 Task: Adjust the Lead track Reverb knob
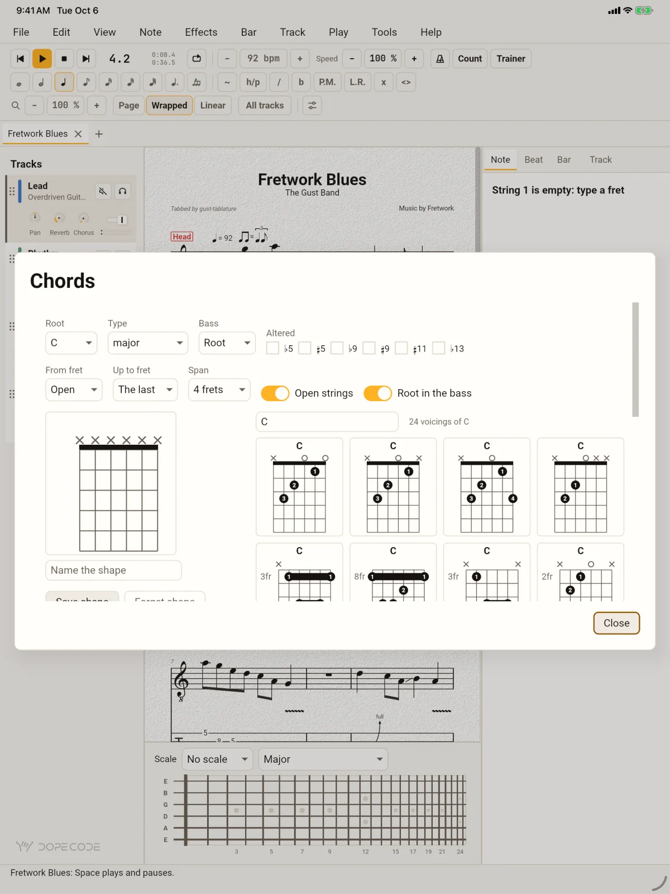[59, 218]
